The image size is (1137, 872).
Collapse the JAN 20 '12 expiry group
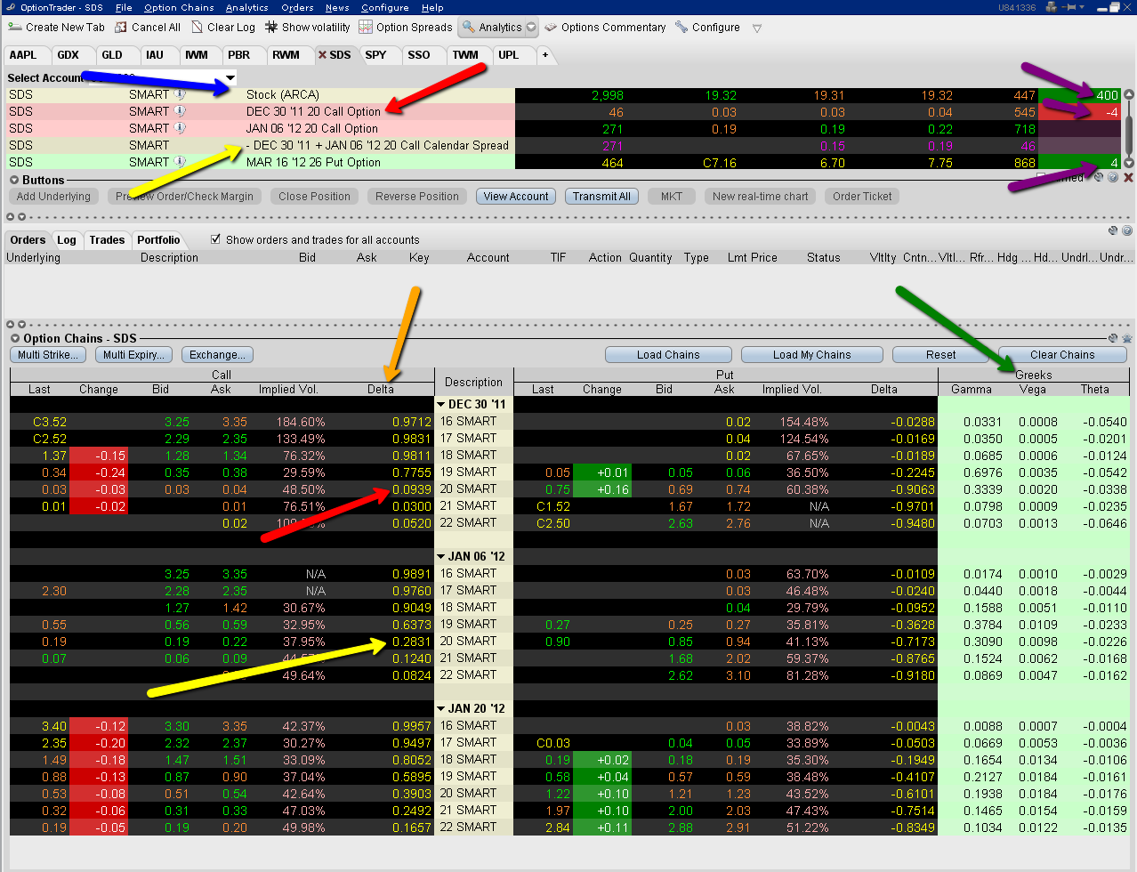coord(441,708)
